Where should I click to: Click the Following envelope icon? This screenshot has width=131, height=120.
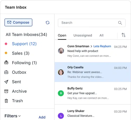tap(6, 62)
